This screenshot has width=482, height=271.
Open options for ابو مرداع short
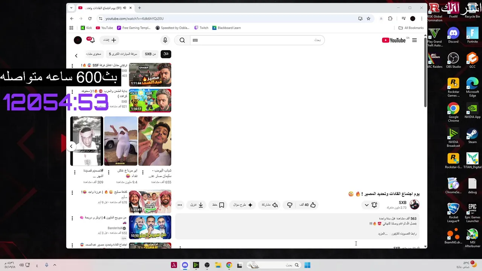(x=108, y=172)
